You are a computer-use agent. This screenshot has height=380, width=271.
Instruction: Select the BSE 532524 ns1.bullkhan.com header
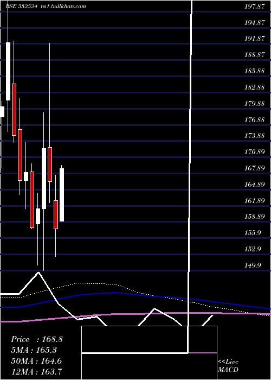[46, 7]
